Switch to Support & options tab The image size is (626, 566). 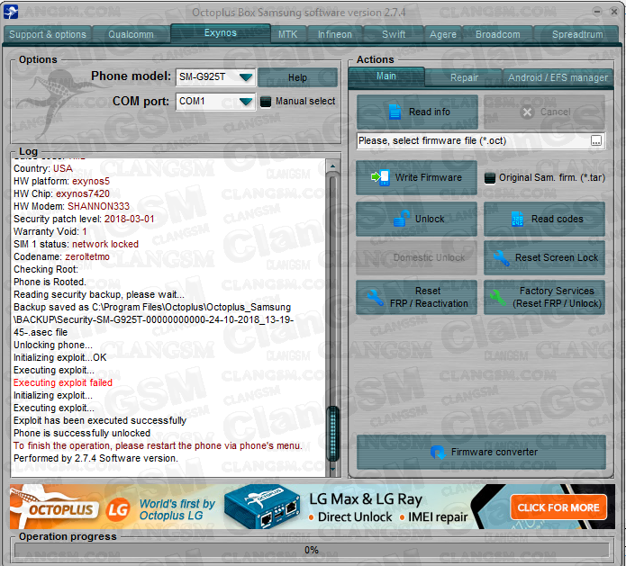point(48,34)
